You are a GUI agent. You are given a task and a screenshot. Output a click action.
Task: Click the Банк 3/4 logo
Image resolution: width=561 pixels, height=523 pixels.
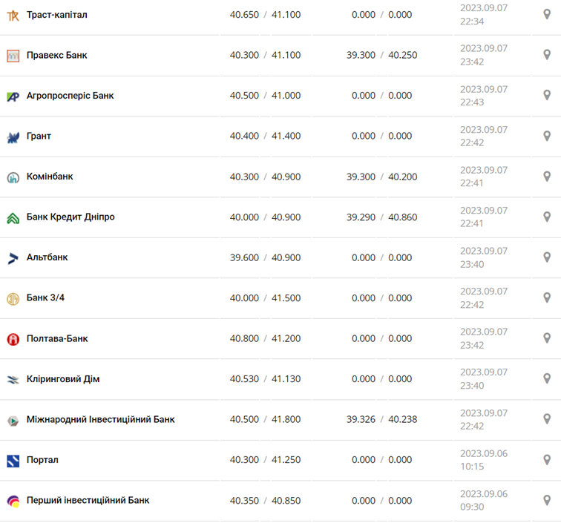click(x=13, y=298)
